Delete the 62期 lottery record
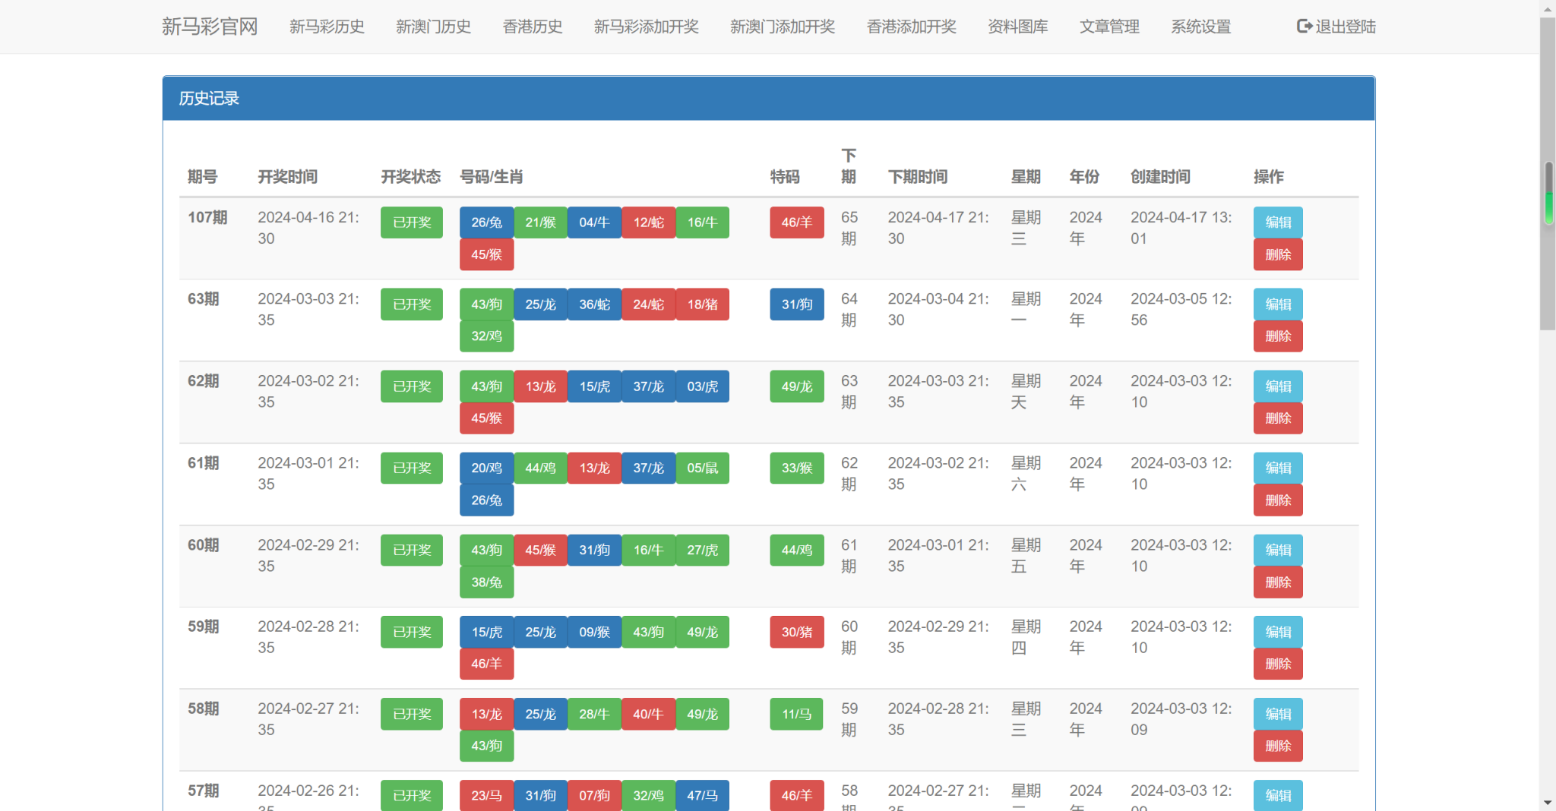The image size is (1556, 811). click(1277, 418)
